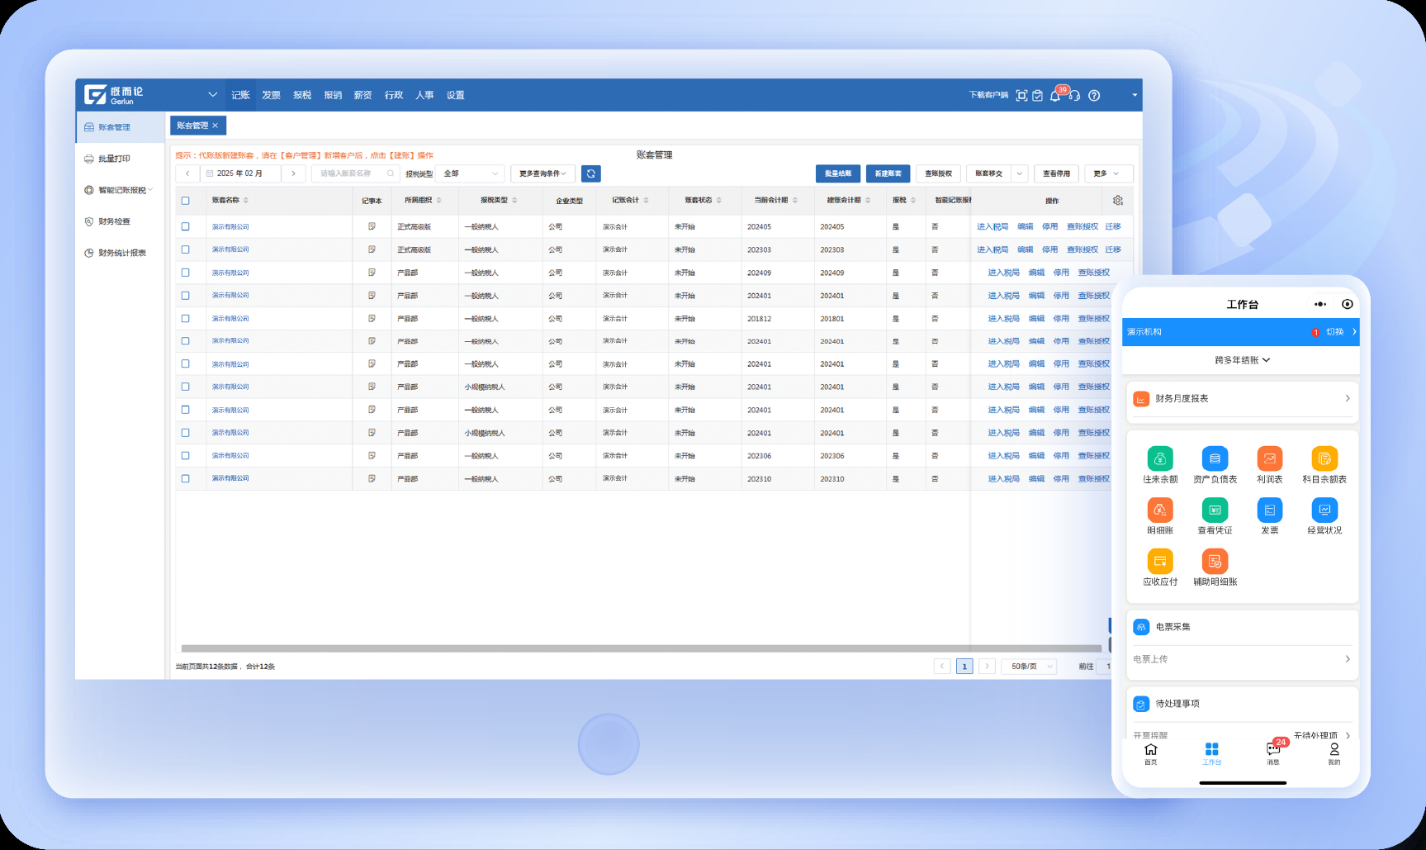The width and height of the screenshot is (1426, 850).
Task: Open 利润表 icon in mobile workbench
Action: coord(1269,459)
